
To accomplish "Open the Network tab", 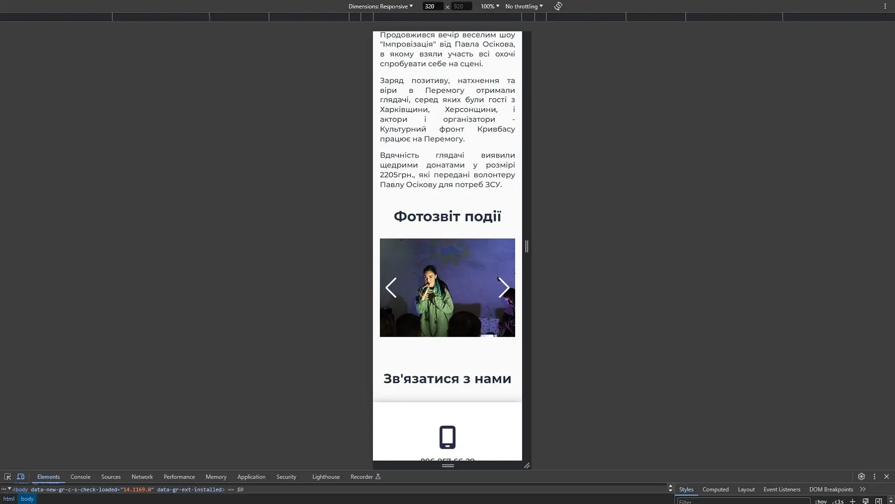I will point(142,477).
